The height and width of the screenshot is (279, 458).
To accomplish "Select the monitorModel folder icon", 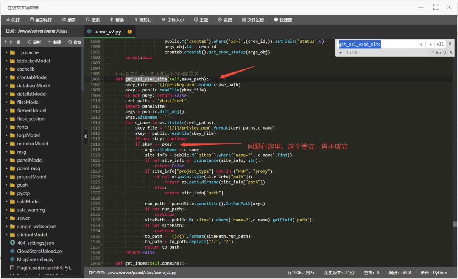I will pos(12,144).
